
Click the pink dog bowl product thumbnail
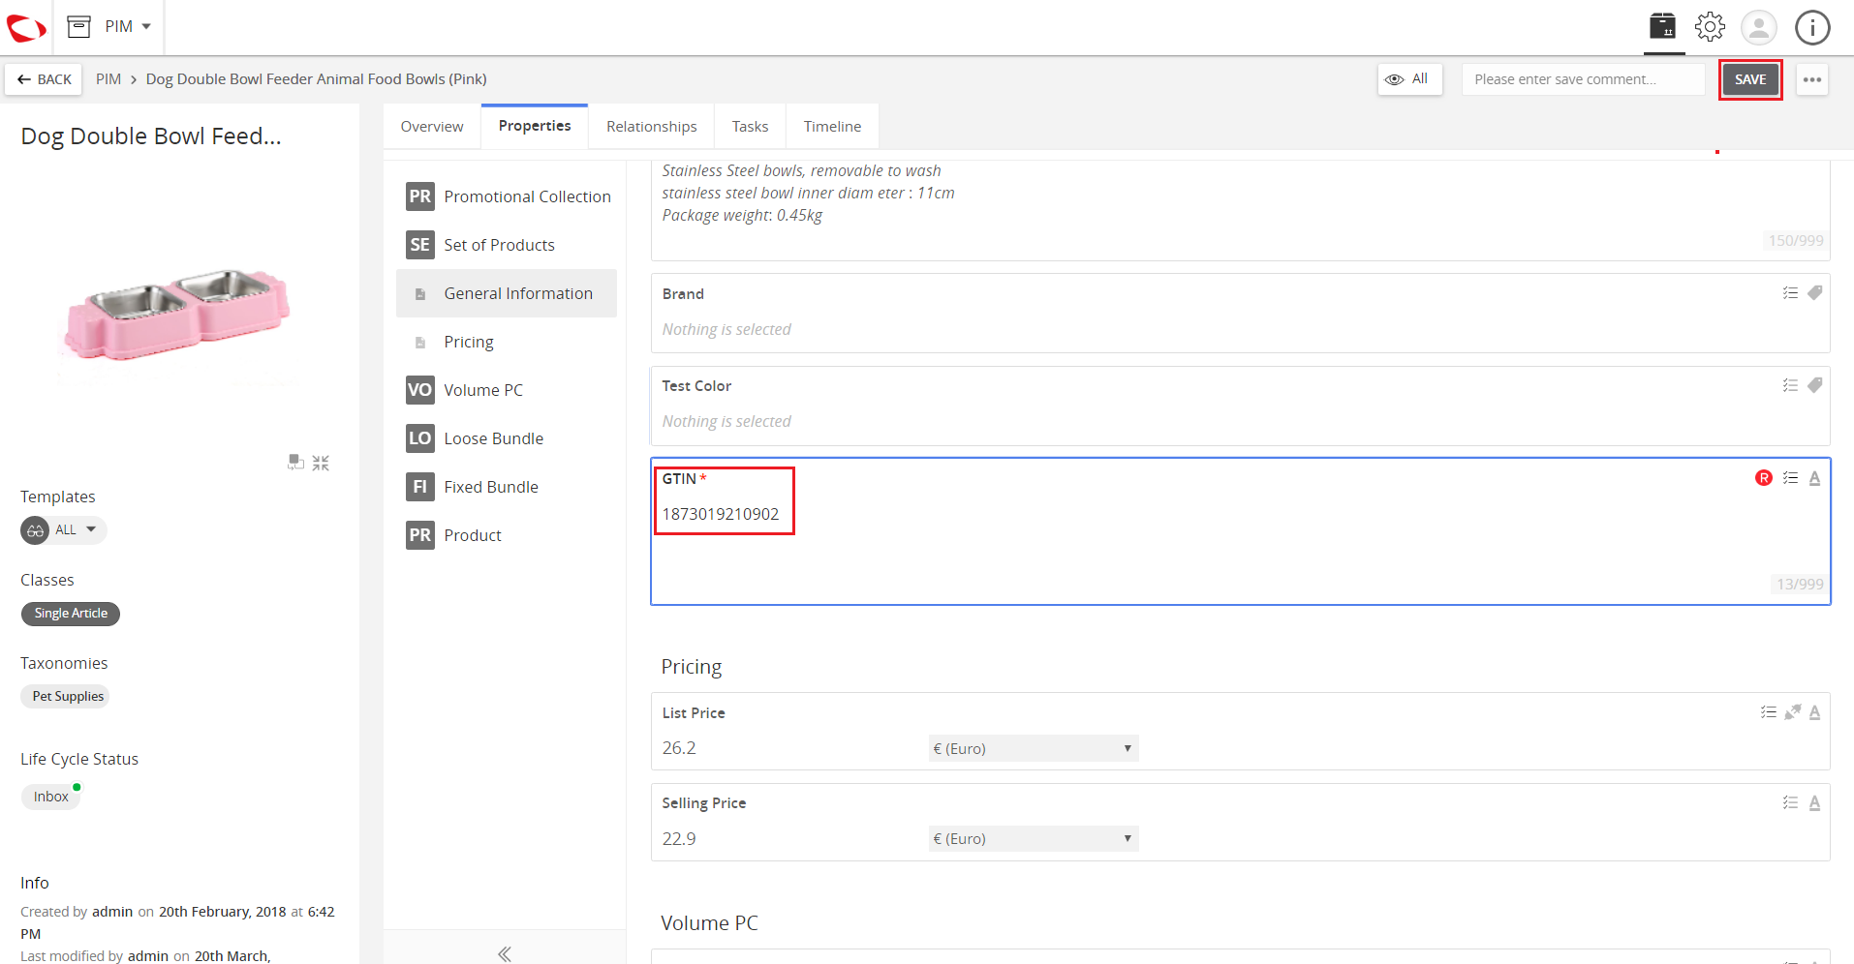coord(177,315)
